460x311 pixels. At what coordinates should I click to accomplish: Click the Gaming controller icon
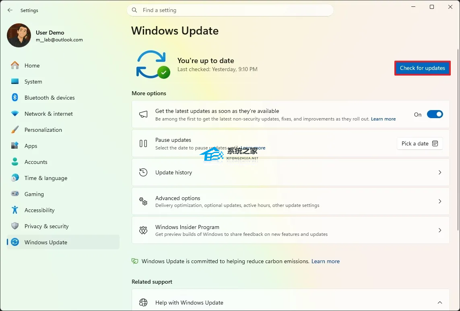14,194
